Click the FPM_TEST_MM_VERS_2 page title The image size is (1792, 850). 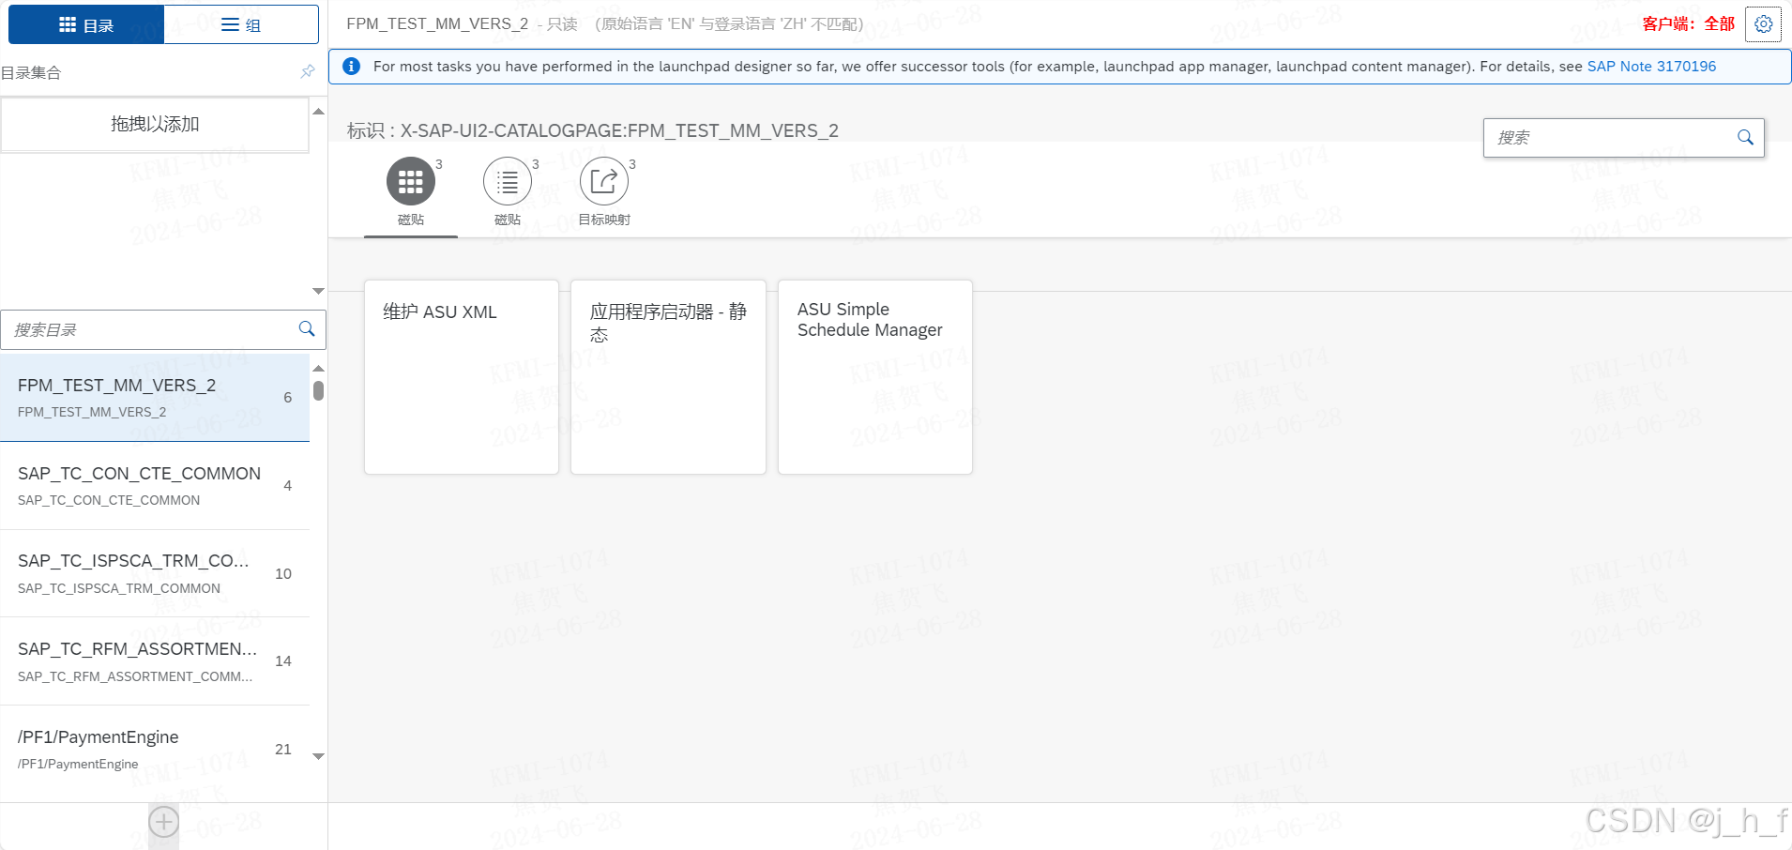point(437,23)
